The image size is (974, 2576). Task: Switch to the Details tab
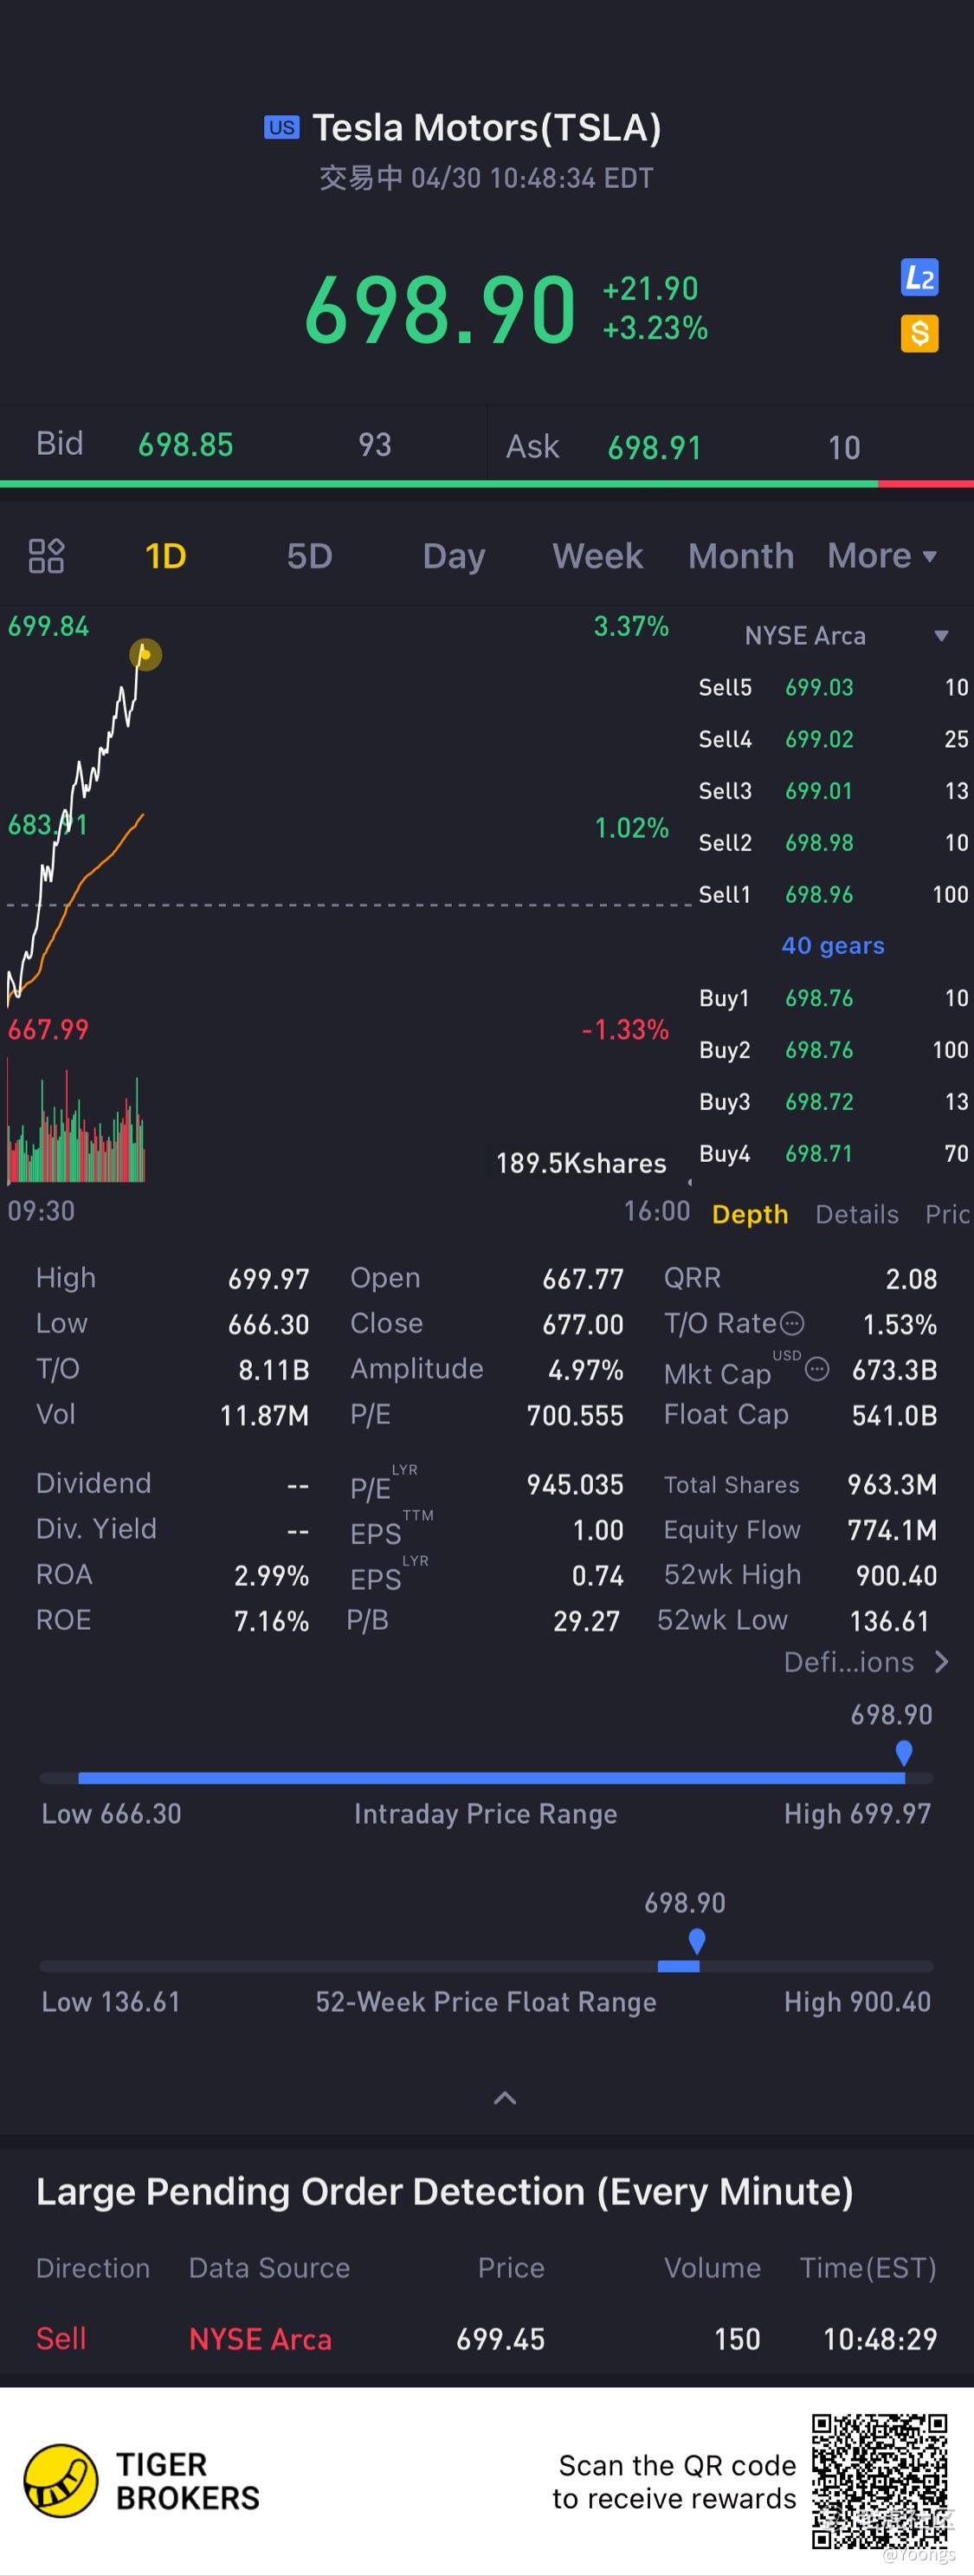pos(857,1214)
